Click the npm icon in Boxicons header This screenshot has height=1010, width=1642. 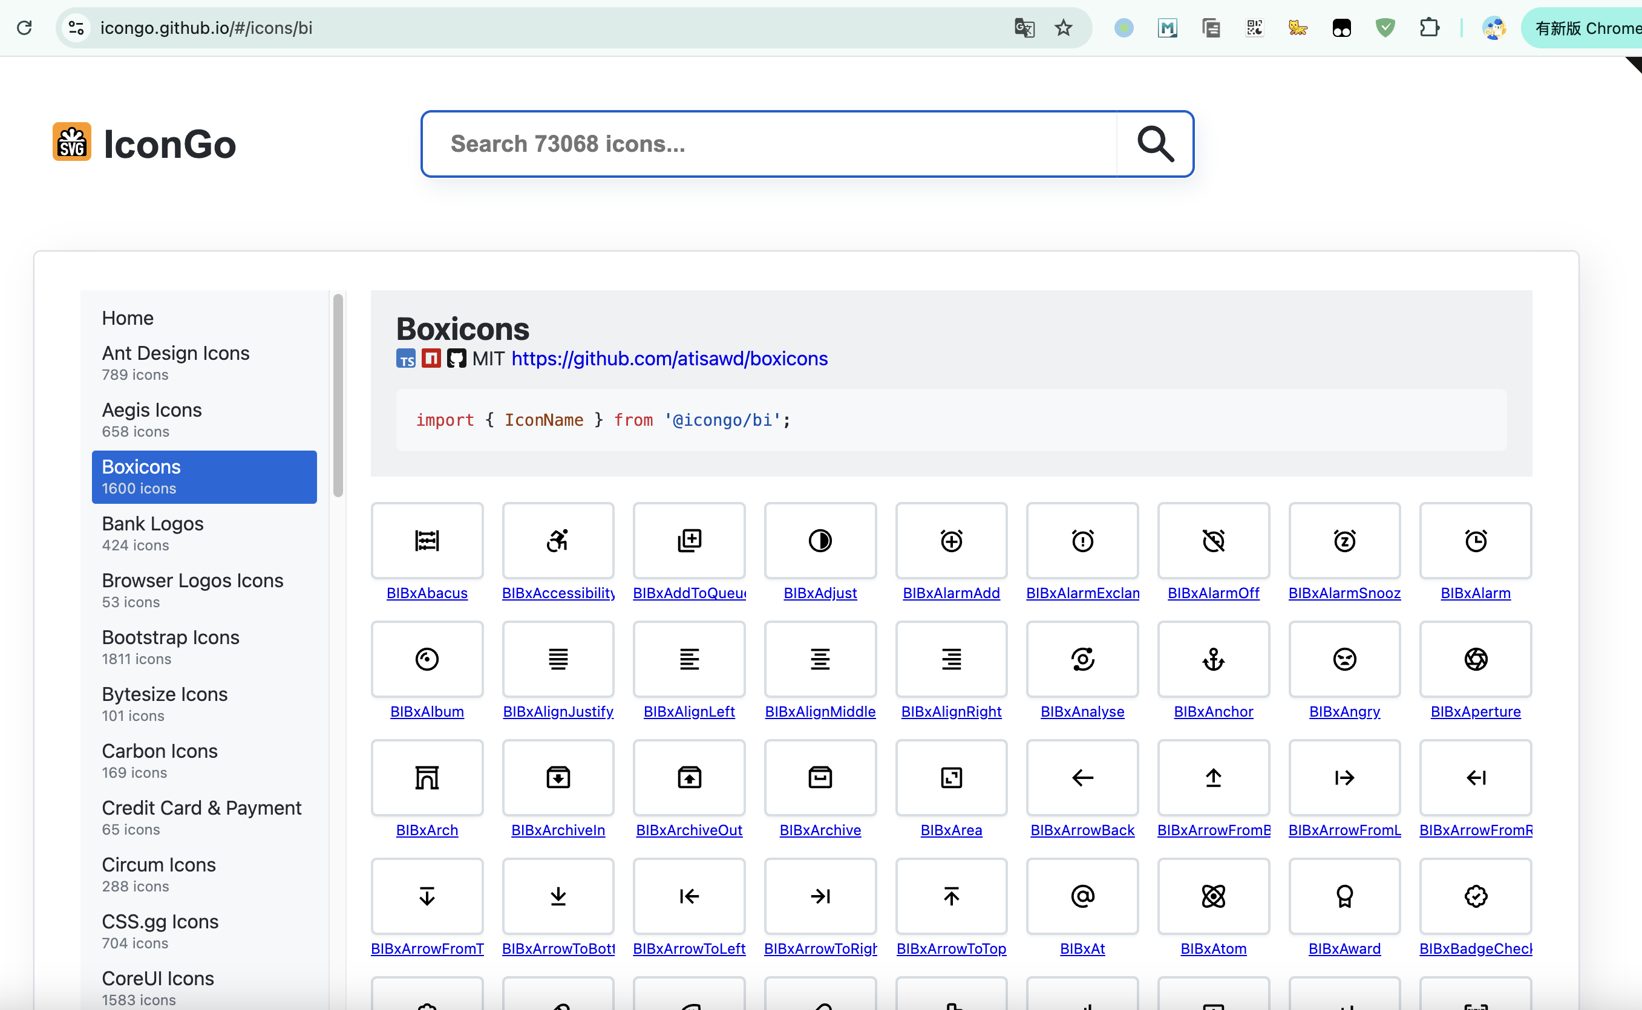click(431, 359)
